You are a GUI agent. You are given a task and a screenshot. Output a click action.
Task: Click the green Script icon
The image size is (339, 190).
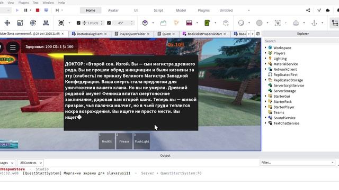pos(207,23)
